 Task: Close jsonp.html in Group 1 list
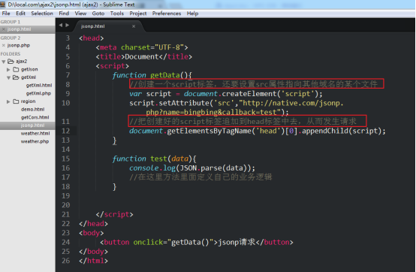tap(4, 29)
